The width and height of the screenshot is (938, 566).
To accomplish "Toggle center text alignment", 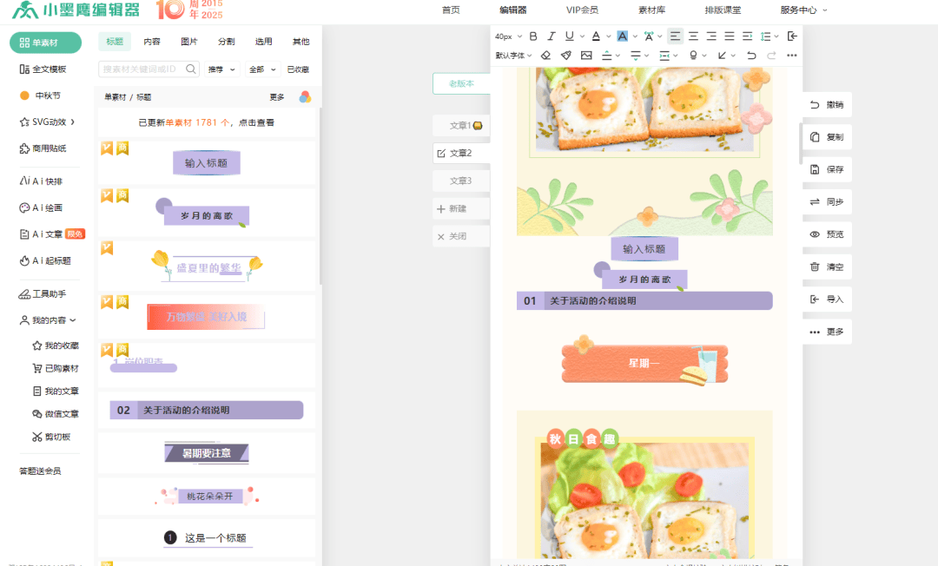I will point(693,36).
